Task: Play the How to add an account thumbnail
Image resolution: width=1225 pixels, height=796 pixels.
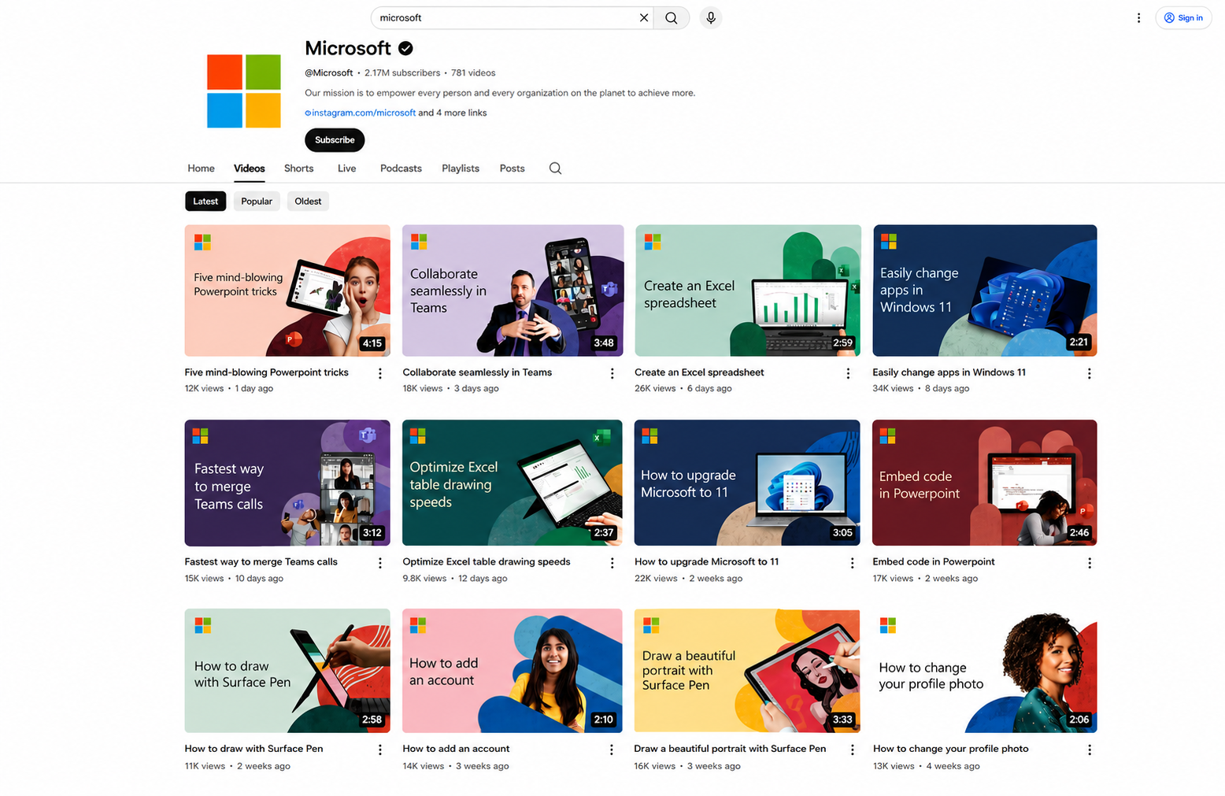Action: 513,671
